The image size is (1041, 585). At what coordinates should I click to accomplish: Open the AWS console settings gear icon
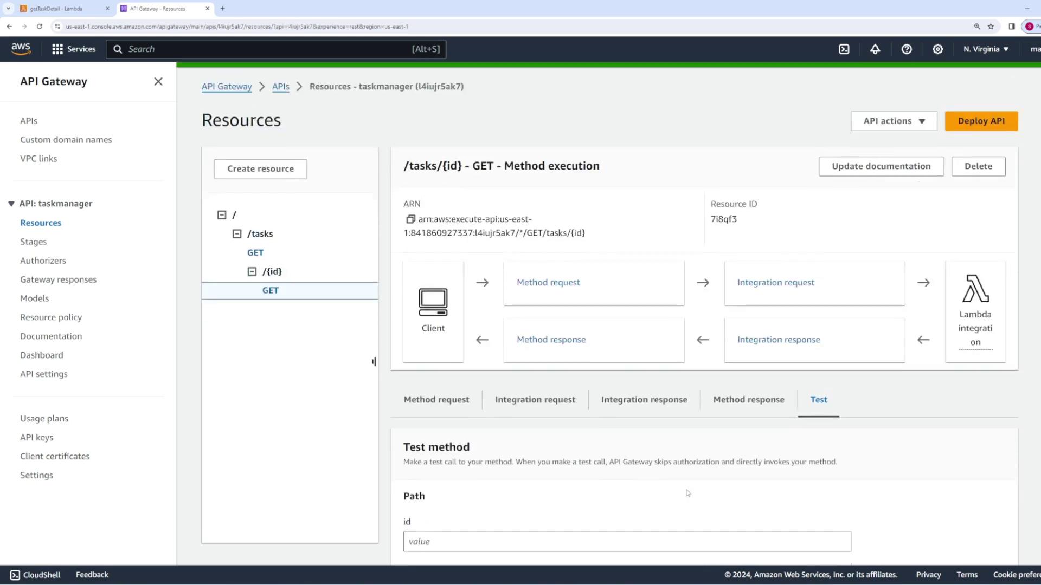tap(937, 49)
